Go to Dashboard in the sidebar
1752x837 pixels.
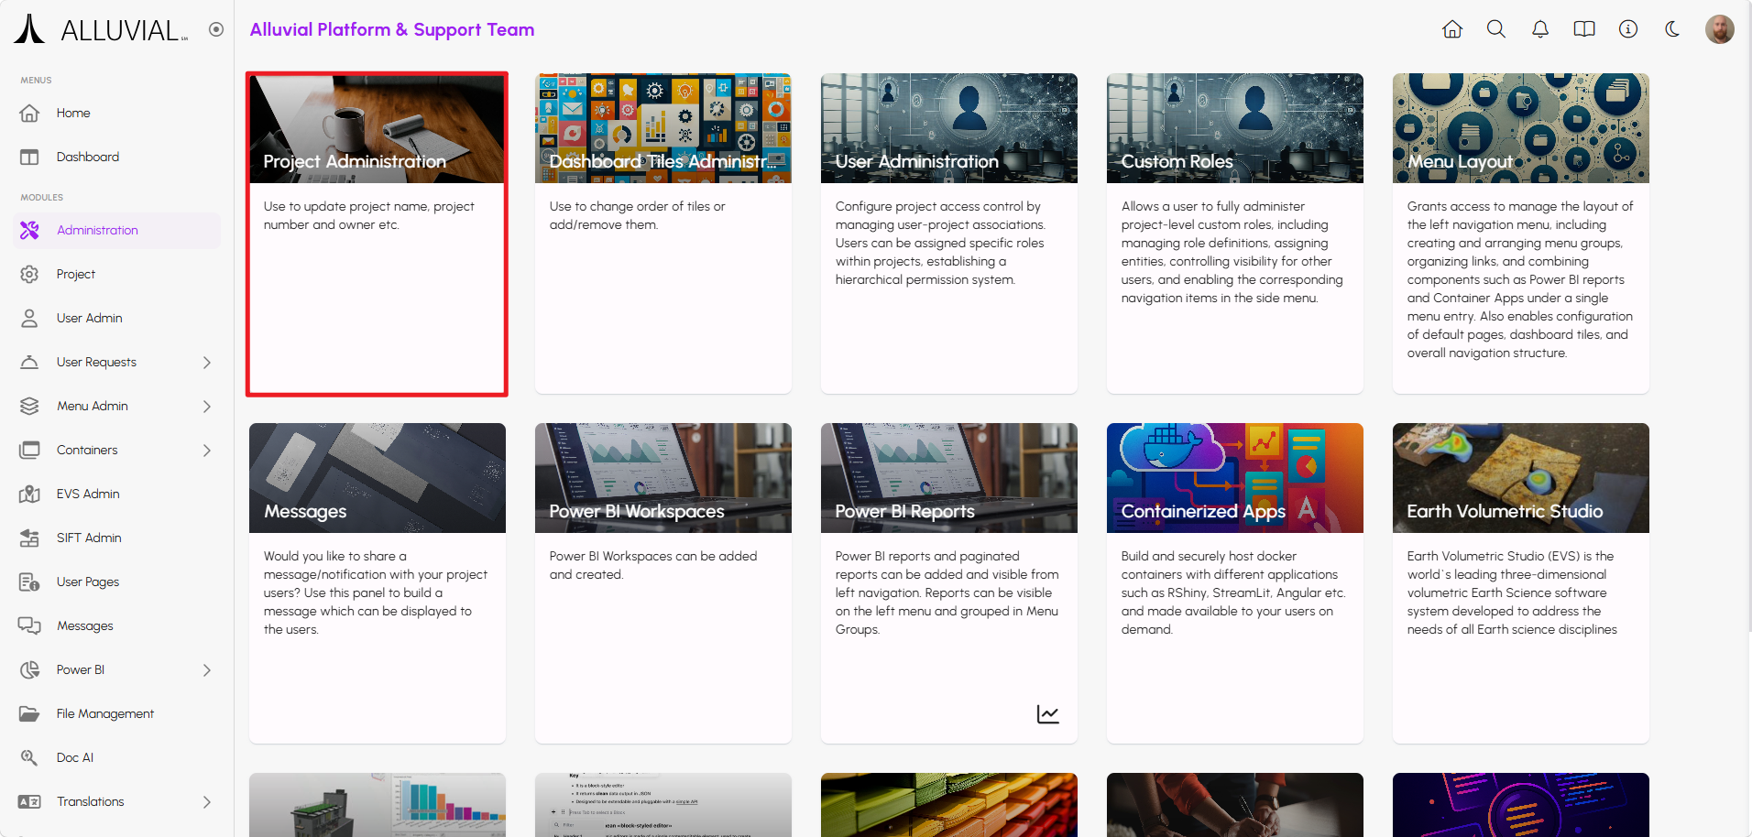tap(117, 157)
